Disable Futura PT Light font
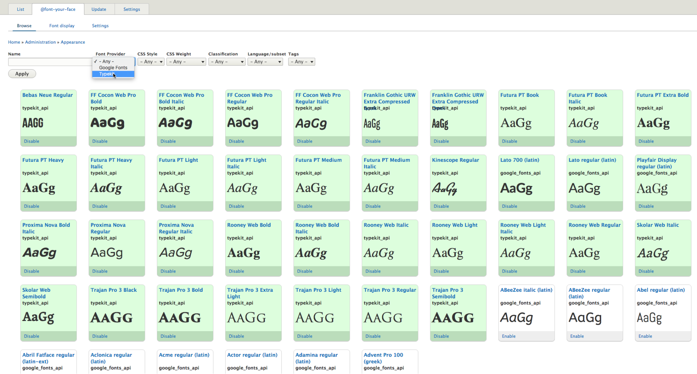The width and height of the screenshot is (697, 374). 168,206
